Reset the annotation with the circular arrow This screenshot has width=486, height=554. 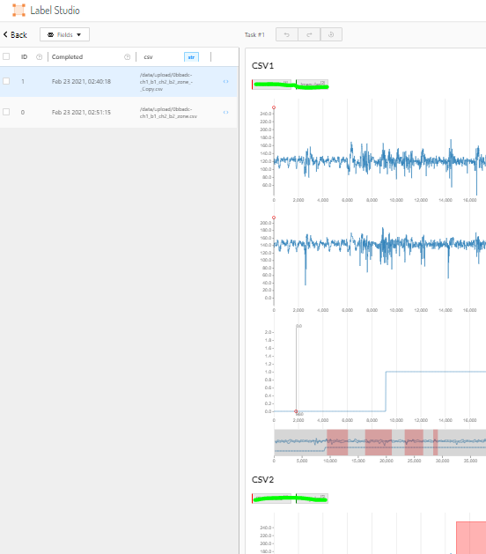pos(331,34)
